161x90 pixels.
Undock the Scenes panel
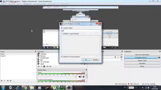pyautogui.click(x=35, y=51)
